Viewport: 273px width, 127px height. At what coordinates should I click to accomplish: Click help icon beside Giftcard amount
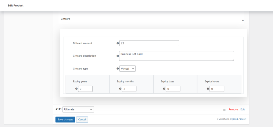(117, 43)
